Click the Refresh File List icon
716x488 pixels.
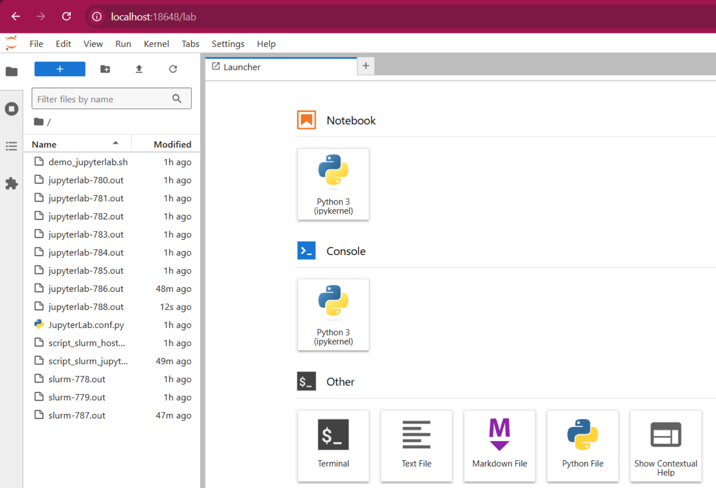pyautogui.click(x=173, y=69)
